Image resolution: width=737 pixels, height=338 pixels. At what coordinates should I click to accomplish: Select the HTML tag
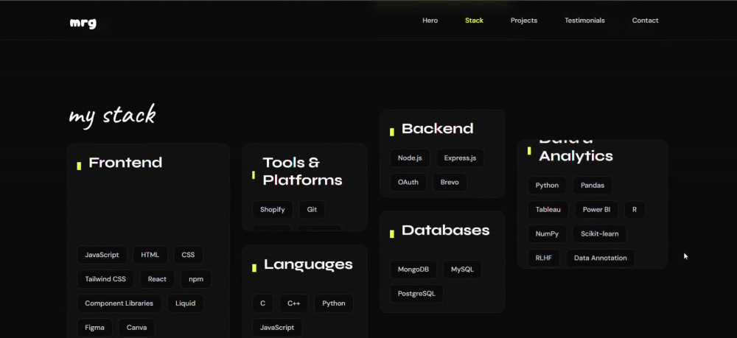point(150,255)
